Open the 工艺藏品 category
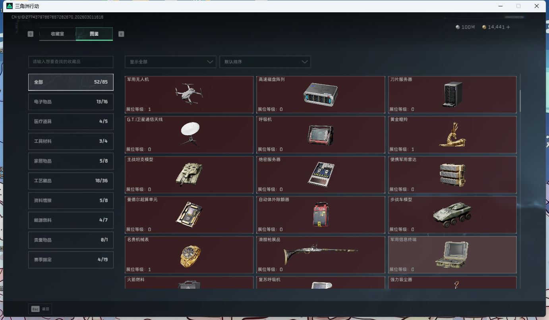This screenshot has width=549, height=320. point(71,181)
